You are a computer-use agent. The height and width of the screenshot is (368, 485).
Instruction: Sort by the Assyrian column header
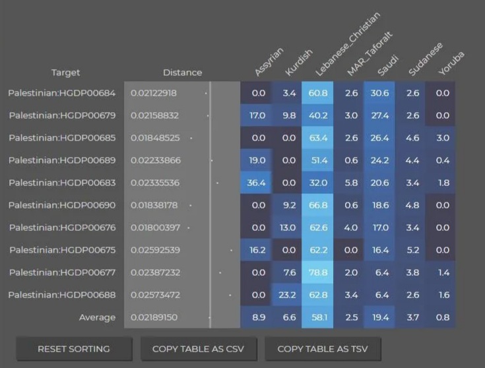269,61
